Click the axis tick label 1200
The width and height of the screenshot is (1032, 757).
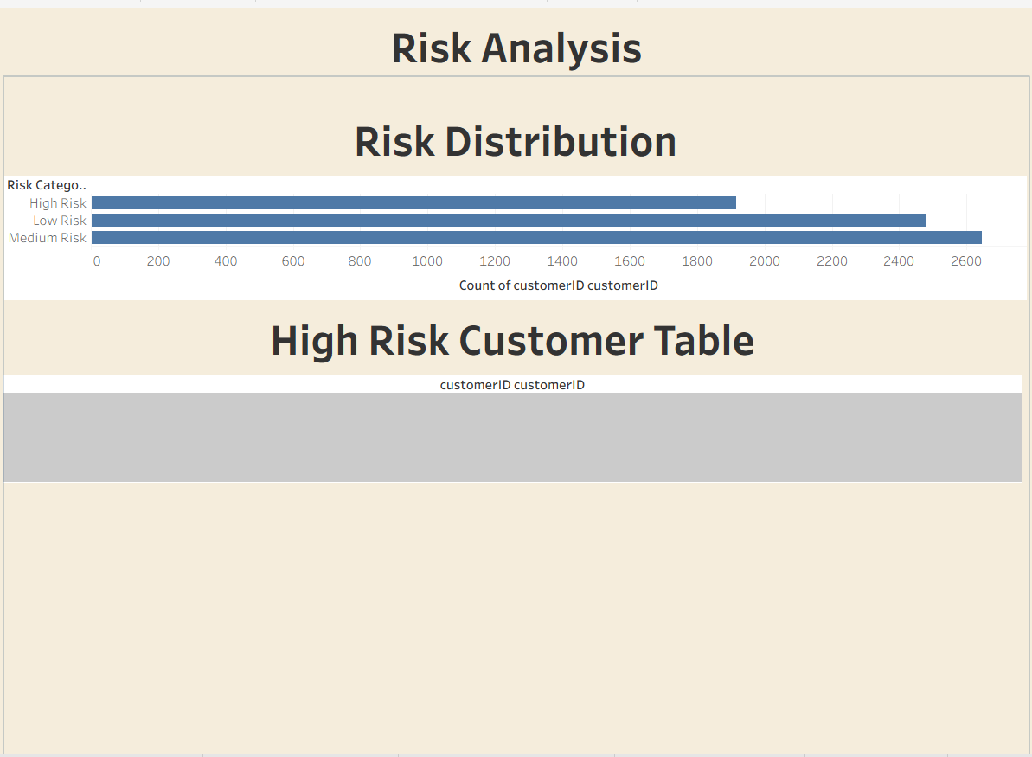point(495,261)
